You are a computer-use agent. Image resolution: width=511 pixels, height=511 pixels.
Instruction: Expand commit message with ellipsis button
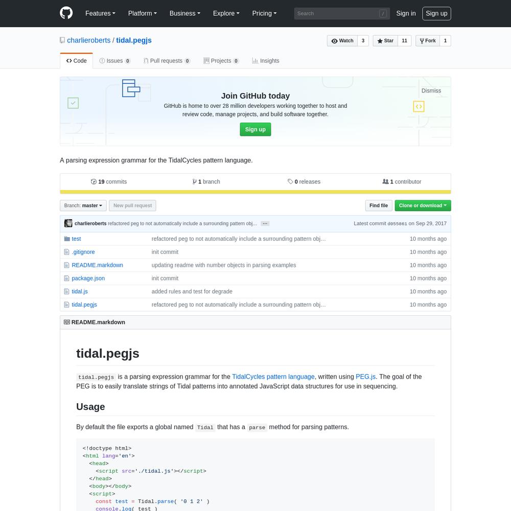coord(265,224)
